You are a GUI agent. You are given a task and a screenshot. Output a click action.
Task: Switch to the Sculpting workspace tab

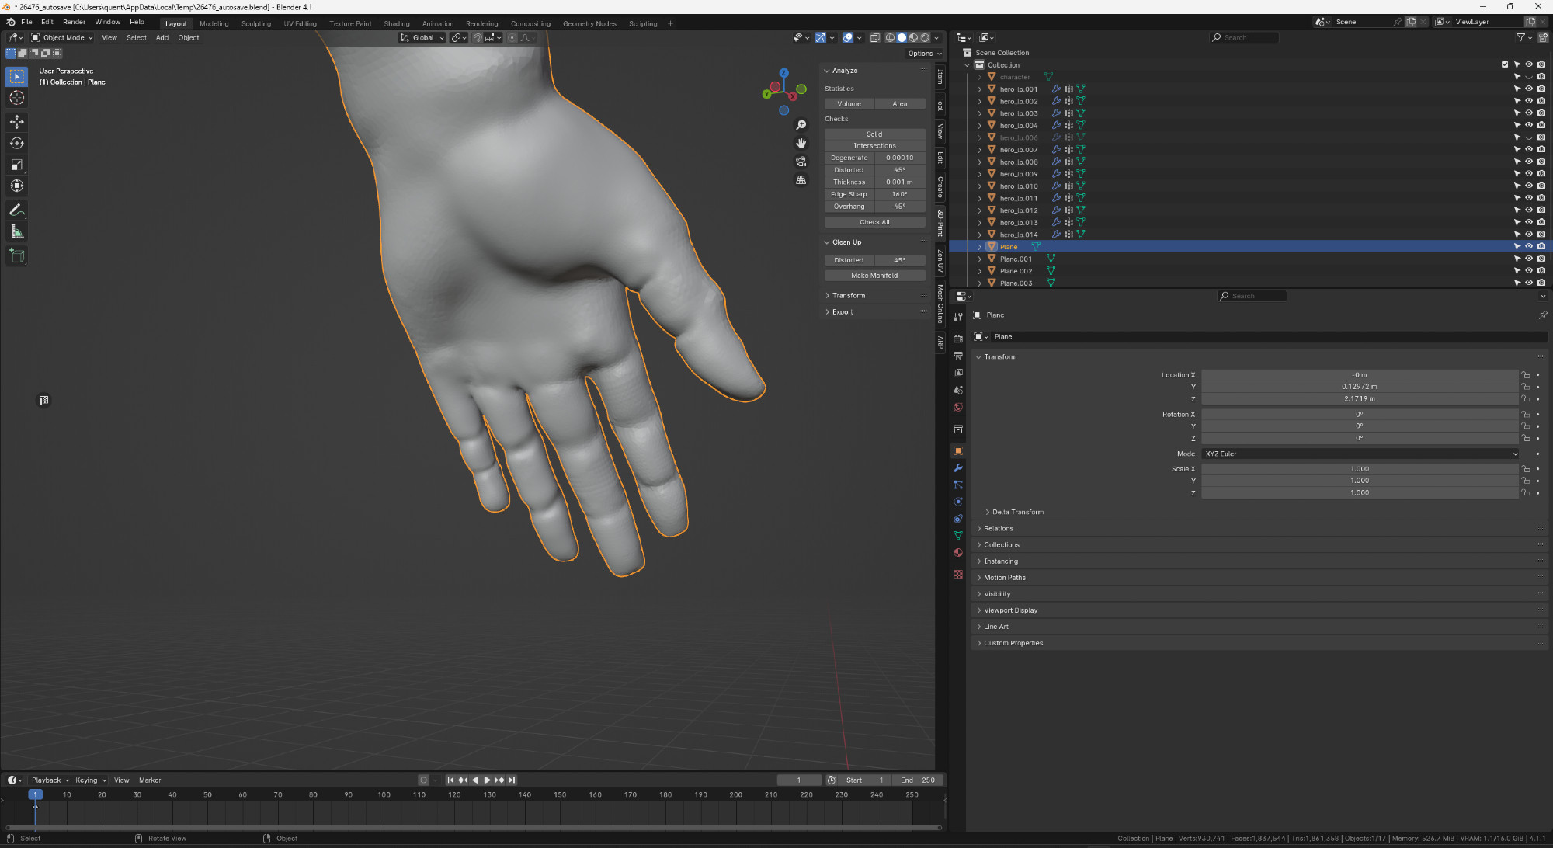256,23
